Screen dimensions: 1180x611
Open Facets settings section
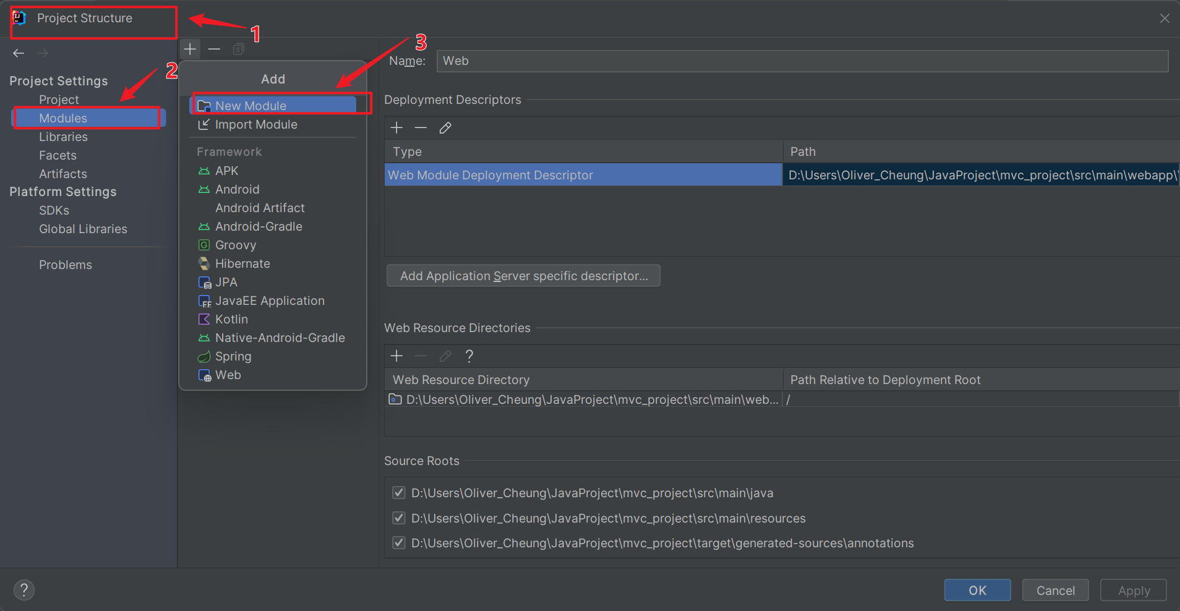click(58, 155)
